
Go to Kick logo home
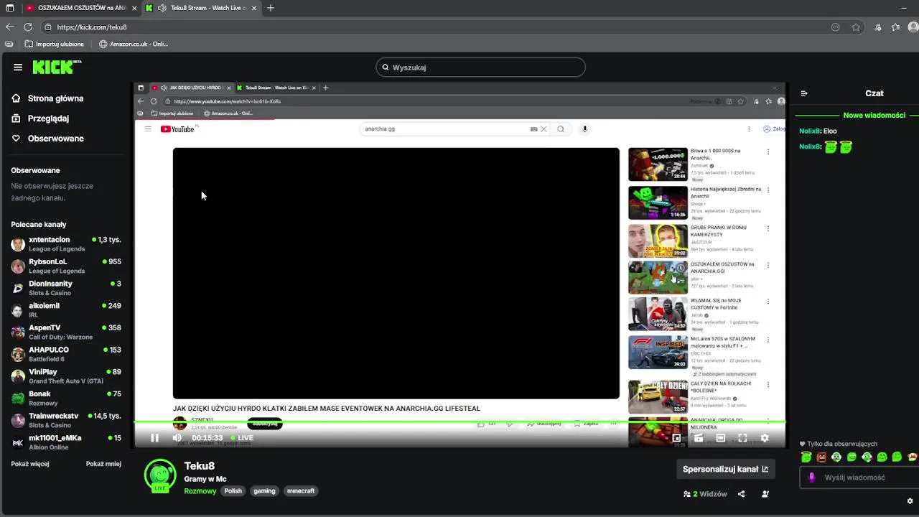click(x=56, y=67)
